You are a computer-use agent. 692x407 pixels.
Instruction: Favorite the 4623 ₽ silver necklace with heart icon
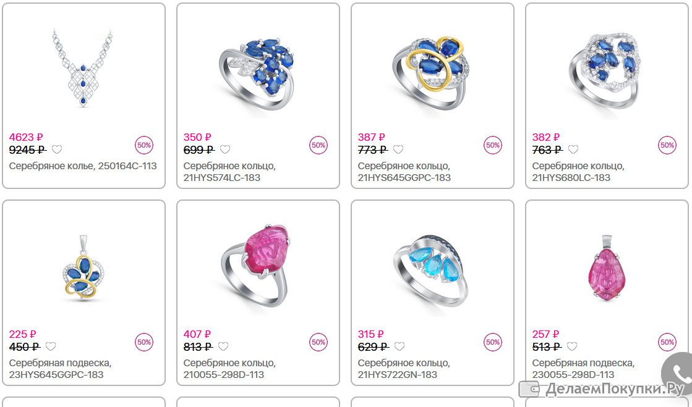(57, 149)
